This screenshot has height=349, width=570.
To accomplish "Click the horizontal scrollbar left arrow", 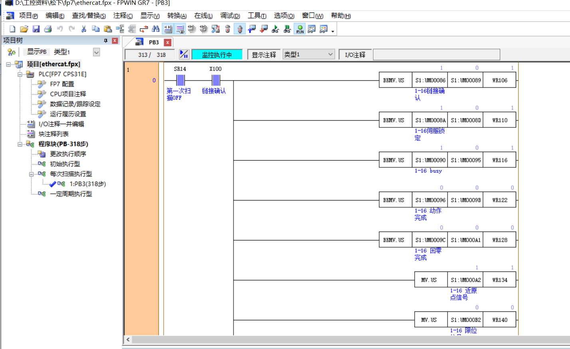I will (128, 340).
